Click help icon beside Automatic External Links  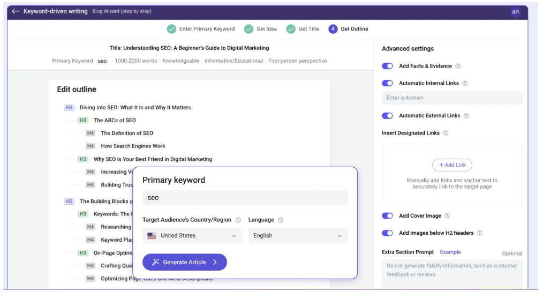coord(466,116)
